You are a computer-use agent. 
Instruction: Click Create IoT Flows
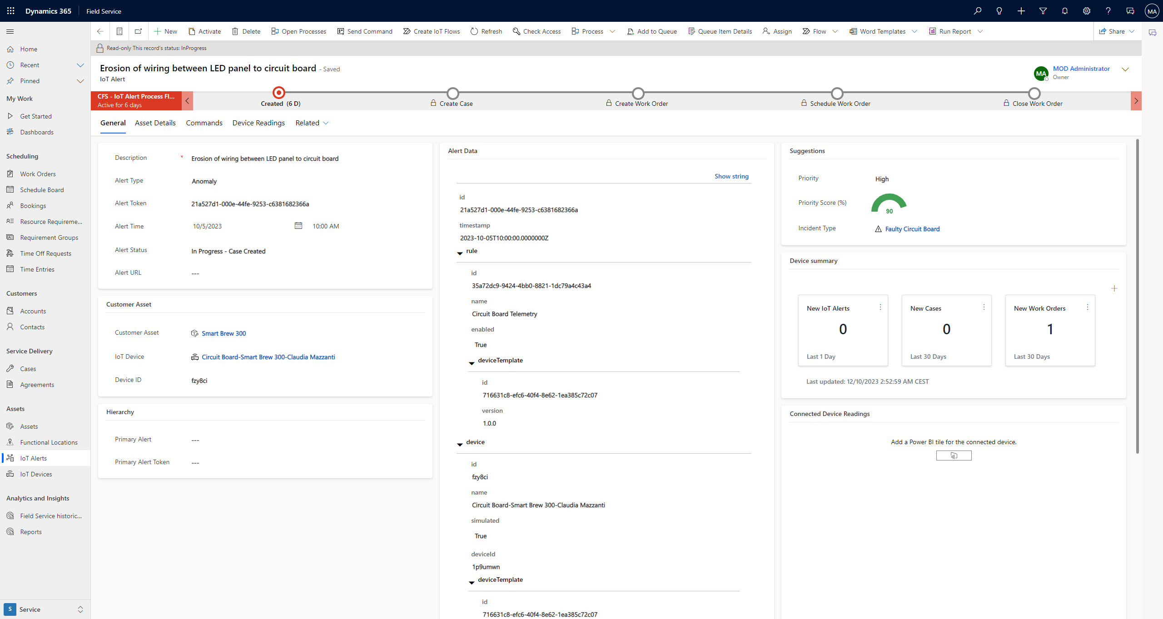point(431,31)
